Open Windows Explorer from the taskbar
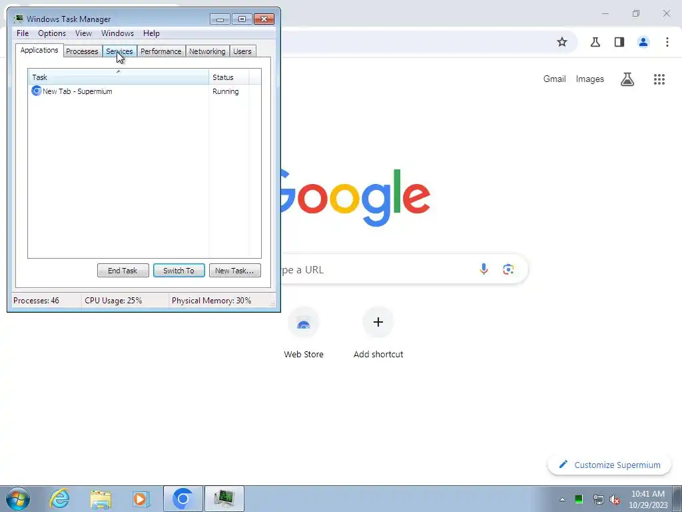 [101, 499]
